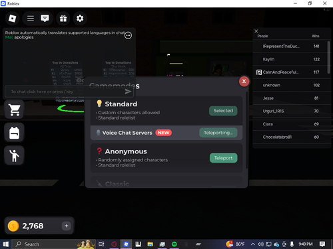333x249 pixels.
Task: Open the gift rewards icon
Action: click(63, 19)
